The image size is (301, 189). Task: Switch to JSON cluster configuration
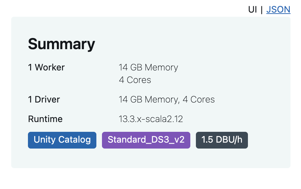click(278, 9)
